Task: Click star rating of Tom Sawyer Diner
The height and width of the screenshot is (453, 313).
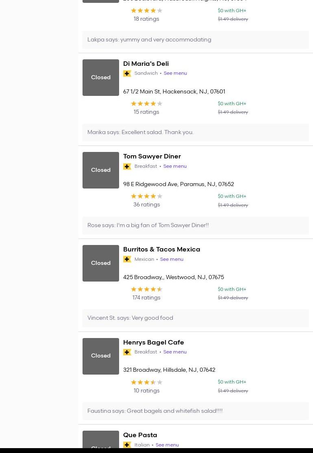Action: click(x=146, y=196)
